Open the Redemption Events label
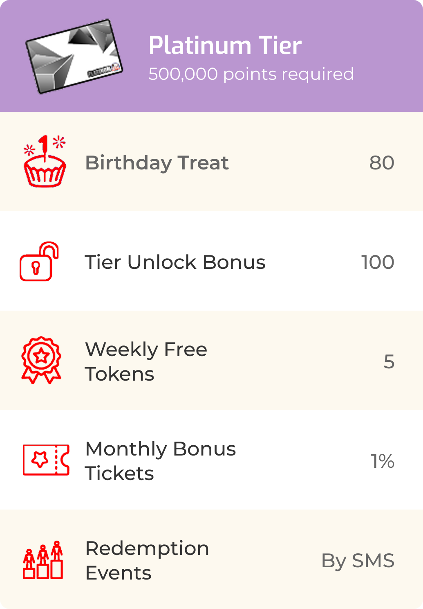The image size is (423, 609). [147, 560]
